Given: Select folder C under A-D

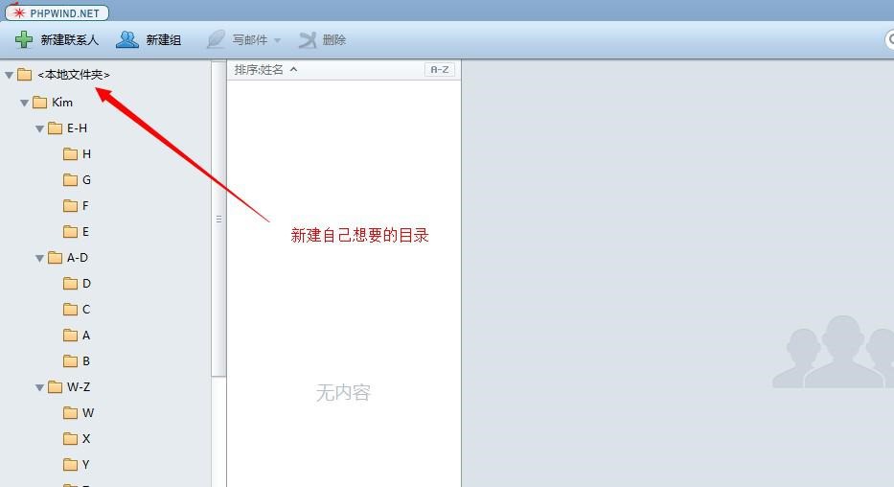Looking at the screenshot, I should click(85, 310).
